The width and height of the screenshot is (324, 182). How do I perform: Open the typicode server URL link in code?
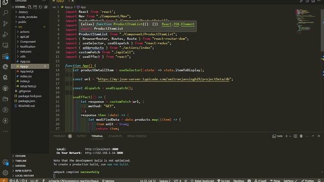click(x=164, y=79)
